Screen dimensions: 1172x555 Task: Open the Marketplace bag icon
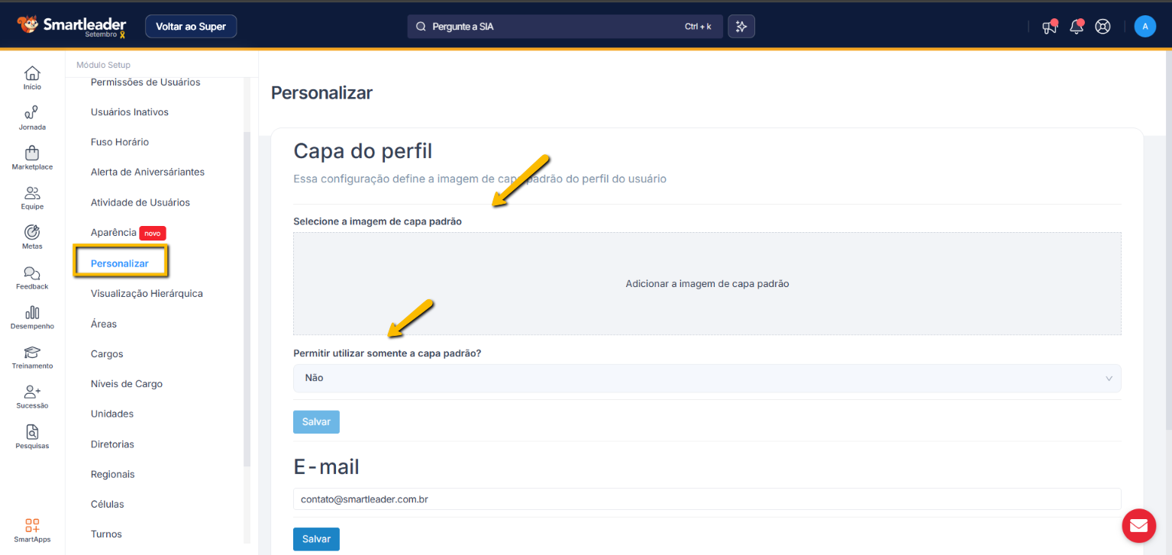click(32, 153)
